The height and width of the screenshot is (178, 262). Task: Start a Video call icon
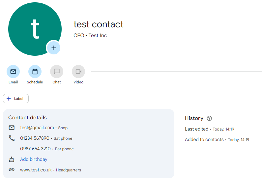[x=78, y=72]
